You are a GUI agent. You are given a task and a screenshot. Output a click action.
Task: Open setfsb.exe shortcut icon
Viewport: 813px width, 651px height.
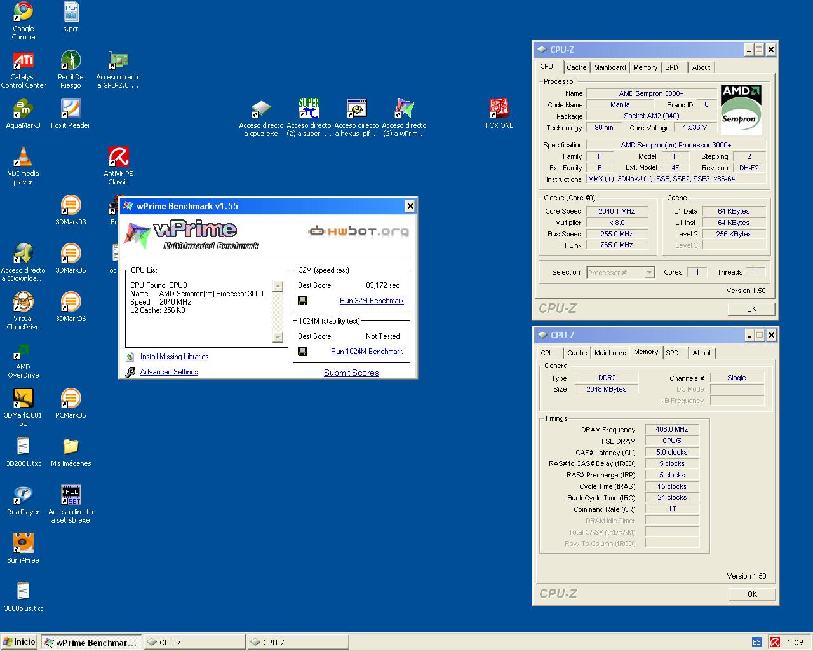click(x=71, y=495)
